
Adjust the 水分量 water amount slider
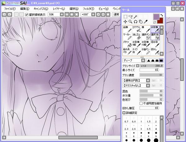152,95
